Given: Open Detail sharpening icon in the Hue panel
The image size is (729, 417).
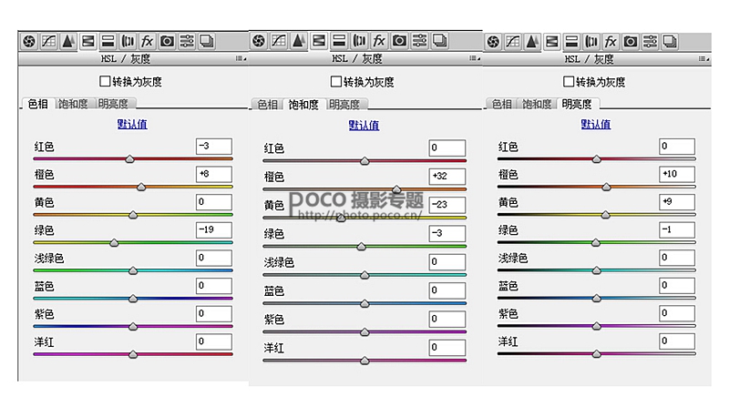Looking at the screenshot, I should 68,41.
